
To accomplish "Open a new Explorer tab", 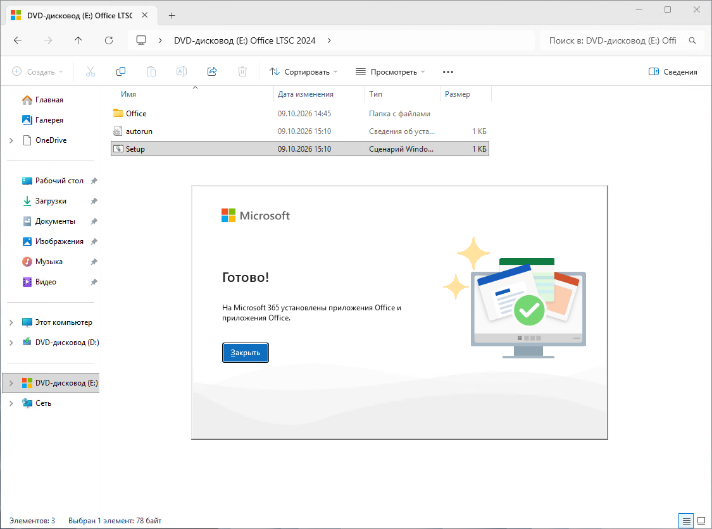I will [x=172, y=15].
